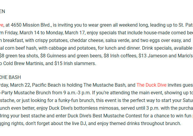Screen dimensions: 193x136
Task: Click the "EN" heading at the top
Action: pyautogui.click(x=2, y=11)
